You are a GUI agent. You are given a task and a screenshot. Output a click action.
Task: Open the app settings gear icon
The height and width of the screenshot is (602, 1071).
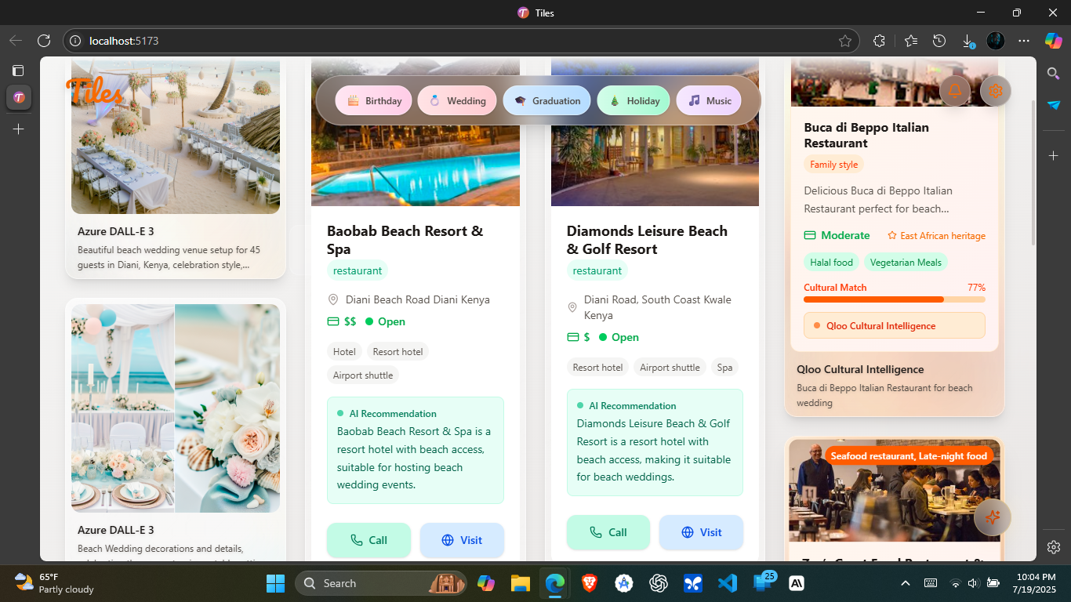(x=996, y=91)
